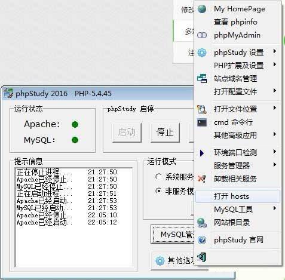Image resolution: width=285 pixels, height=280 pixels.
Task: Click the green Apache status indicator
Action: point(75,125)
